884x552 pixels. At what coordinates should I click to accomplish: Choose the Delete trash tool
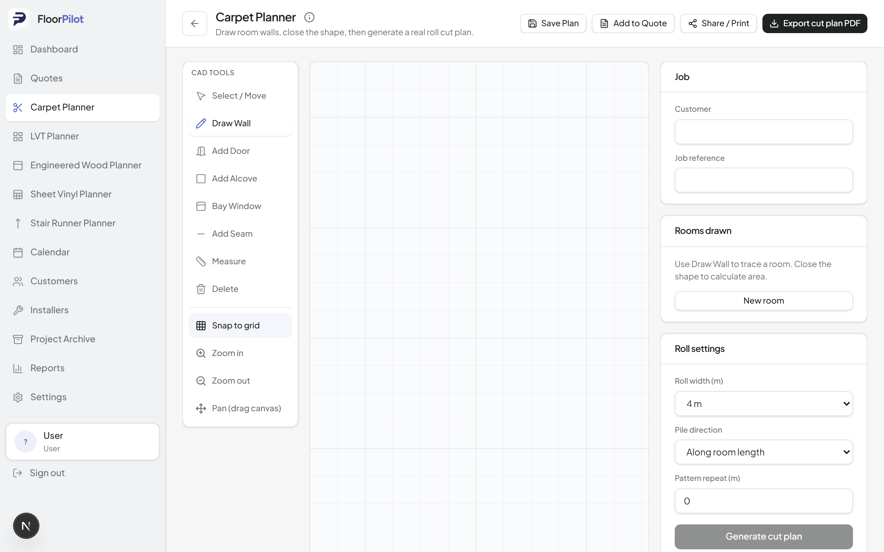tap(240, 289)
